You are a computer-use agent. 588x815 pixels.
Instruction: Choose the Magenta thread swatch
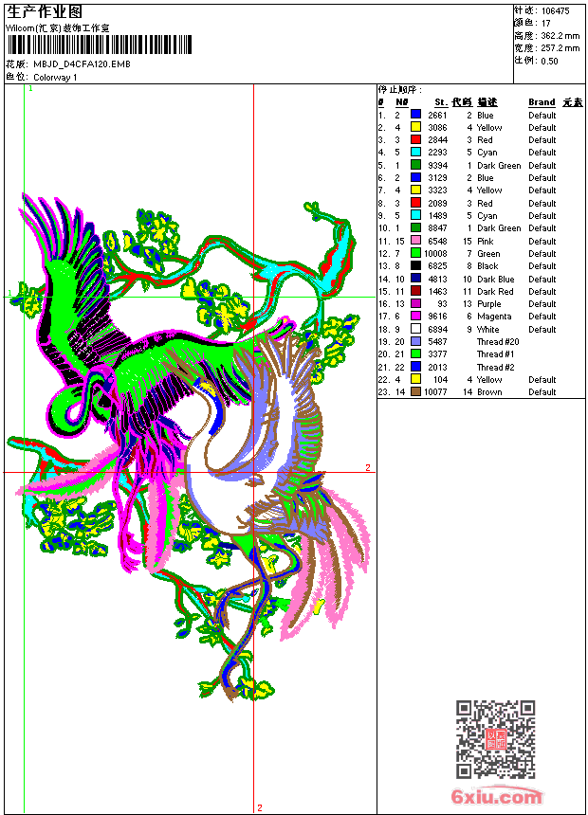[x=415, y=317]
